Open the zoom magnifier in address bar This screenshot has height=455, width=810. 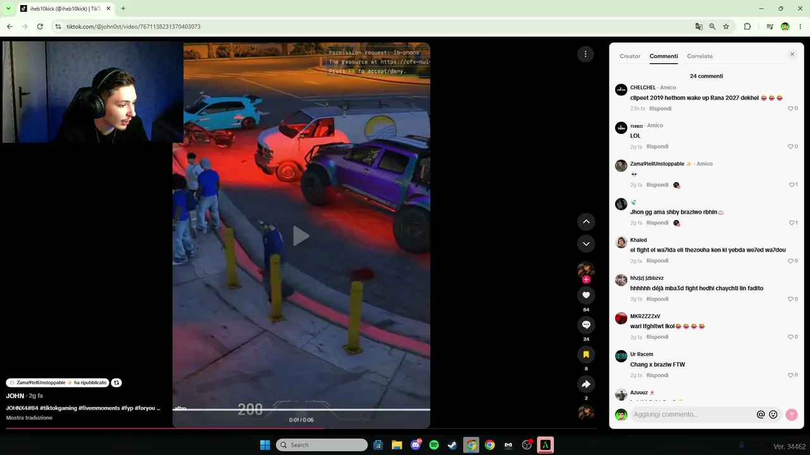pyautogui.click(x=713, y=27)
